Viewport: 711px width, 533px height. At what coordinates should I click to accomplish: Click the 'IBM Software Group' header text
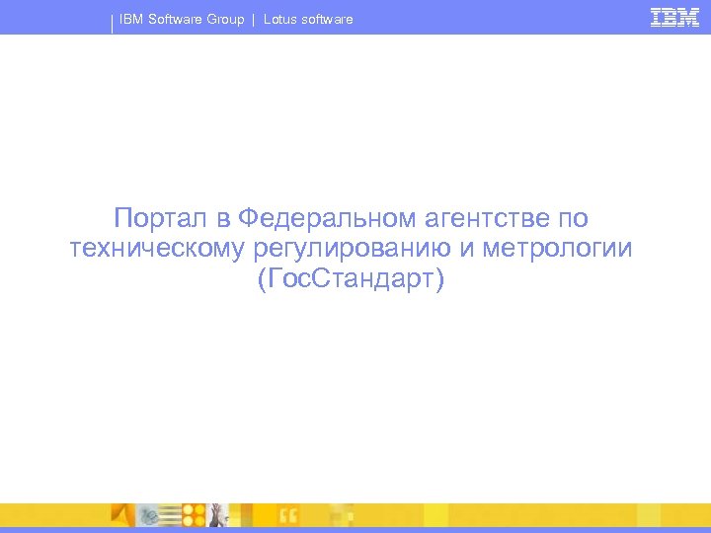[x=182, y=20]
